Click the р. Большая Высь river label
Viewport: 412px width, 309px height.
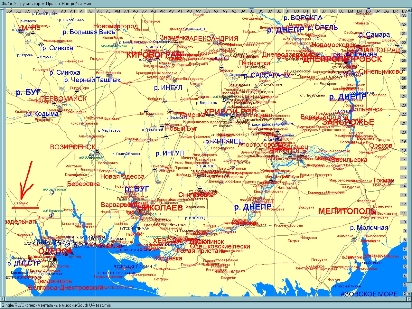[x=89, y=32]
